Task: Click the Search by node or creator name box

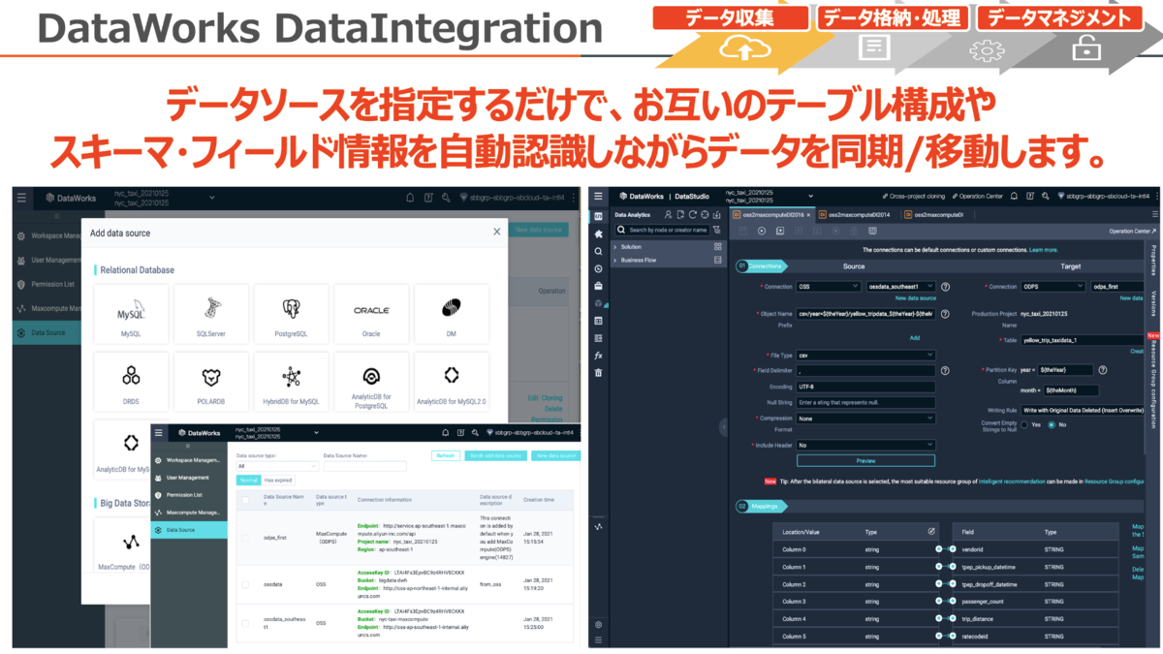Action: pyautogui.click(x=662, y=231)
